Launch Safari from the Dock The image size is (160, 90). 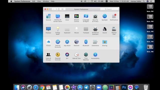pos(36,87)
